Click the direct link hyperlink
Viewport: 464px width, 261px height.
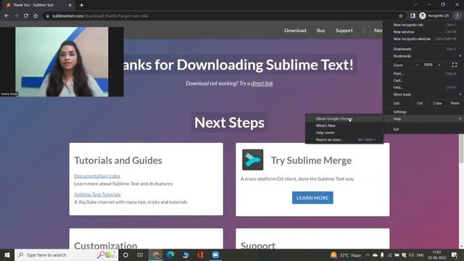pyautogui.click(x=262, y=83)
